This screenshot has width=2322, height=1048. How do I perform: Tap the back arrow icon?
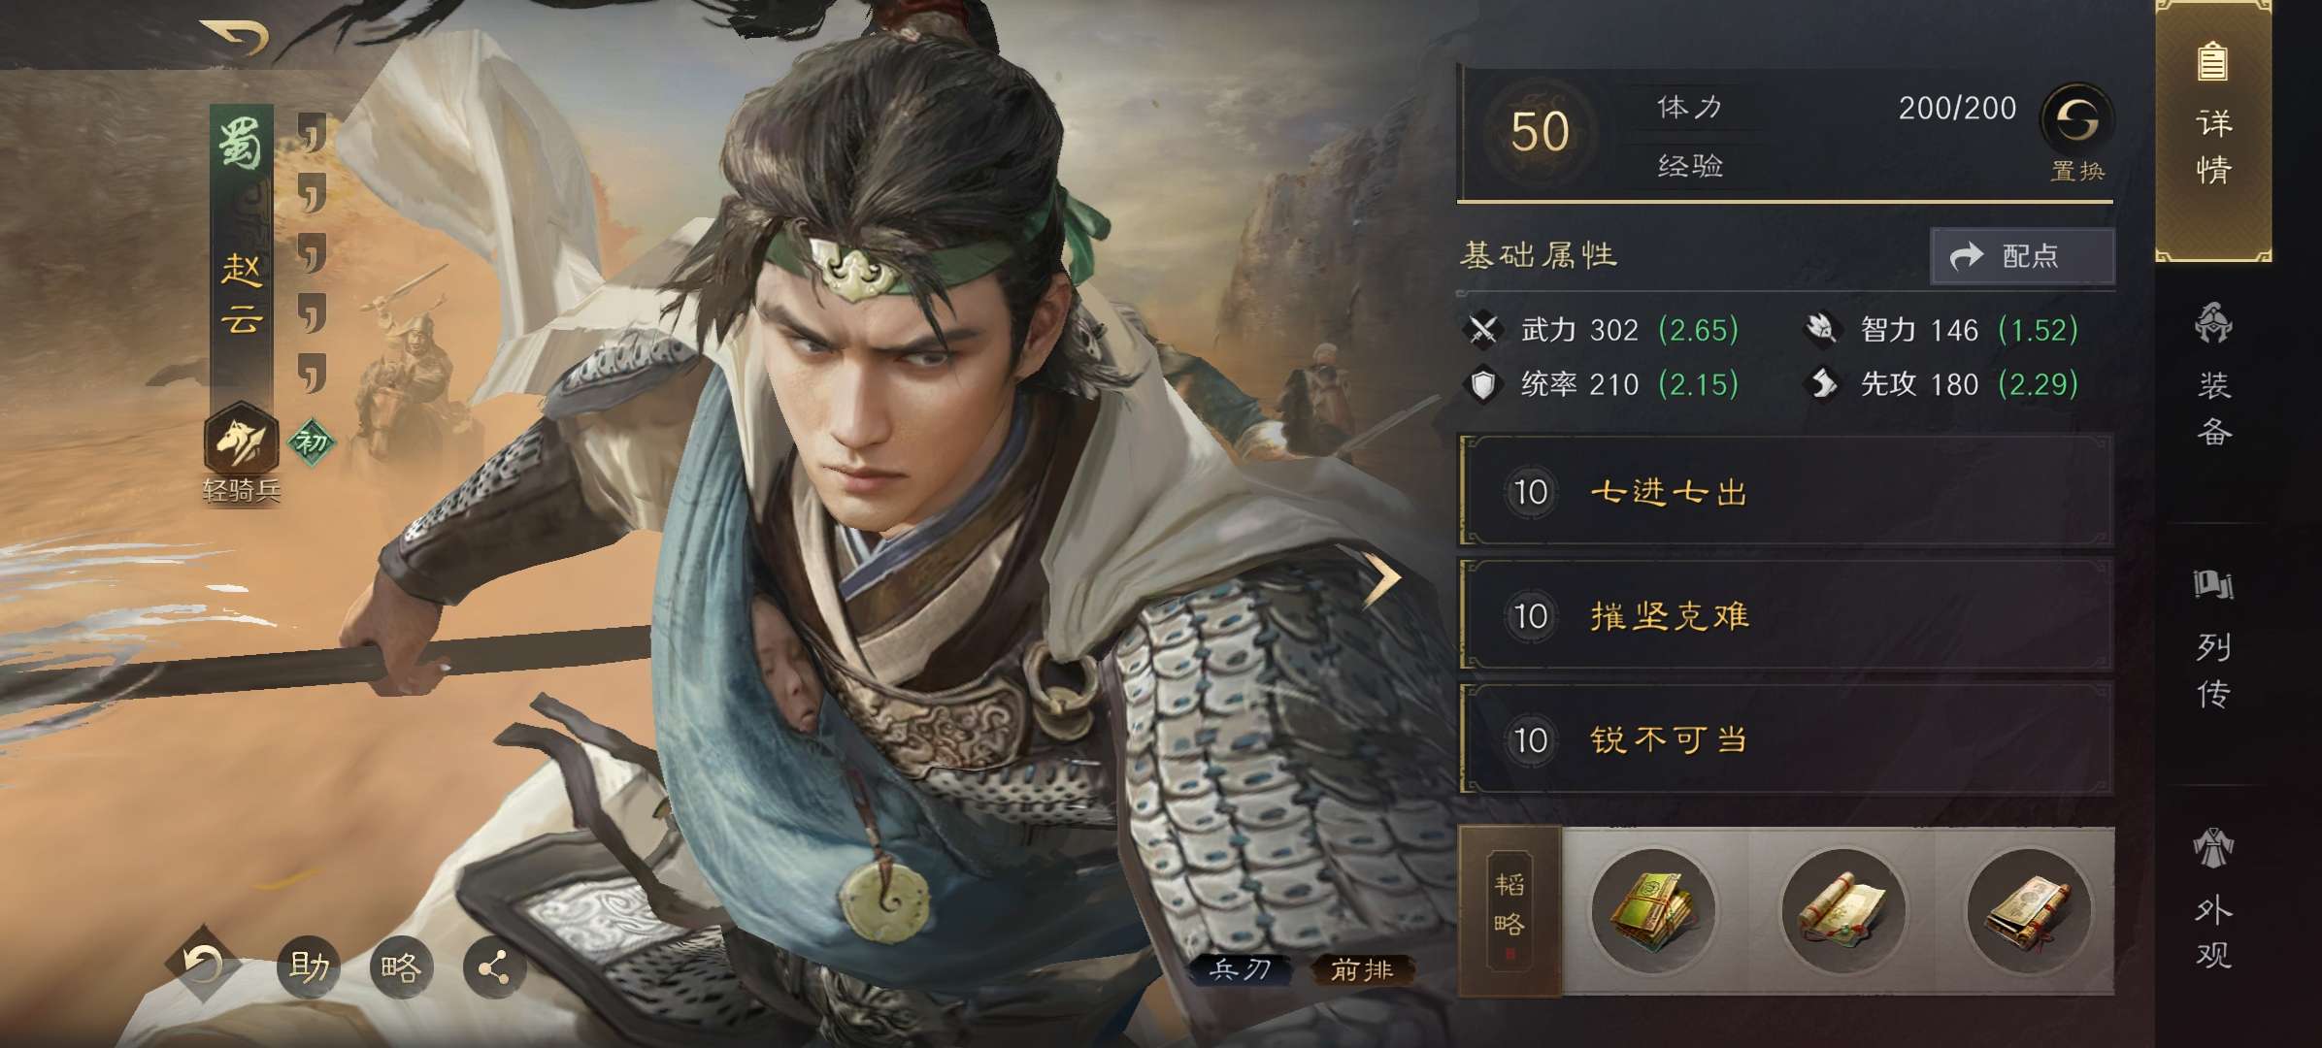[x=234, y=37]
